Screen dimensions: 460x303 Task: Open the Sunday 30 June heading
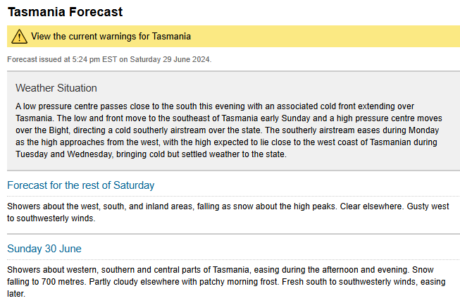(44, 249)
